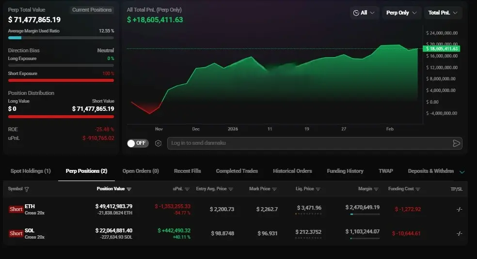Click SOL margin usage bar
The image size is (477, 259).
[x=365, y=238]
